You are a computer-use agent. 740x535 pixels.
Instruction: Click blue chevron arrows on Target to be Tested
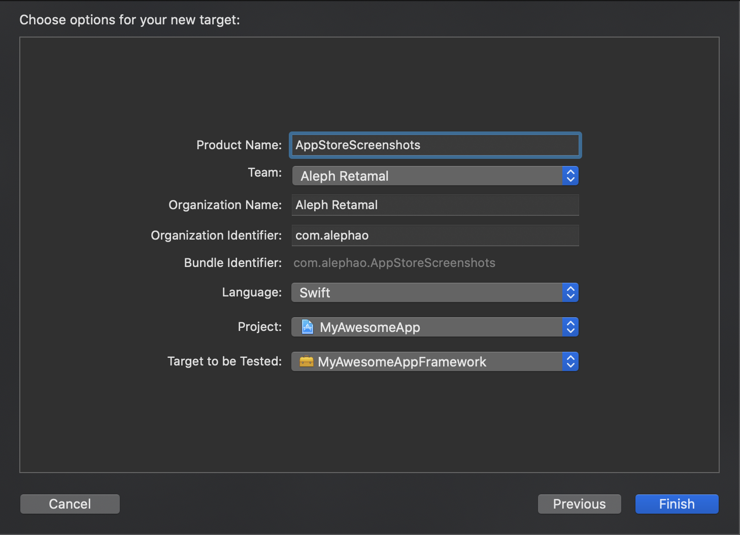click(570, 362)
